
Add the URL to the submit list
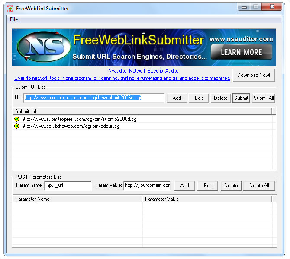coord(177,98)
